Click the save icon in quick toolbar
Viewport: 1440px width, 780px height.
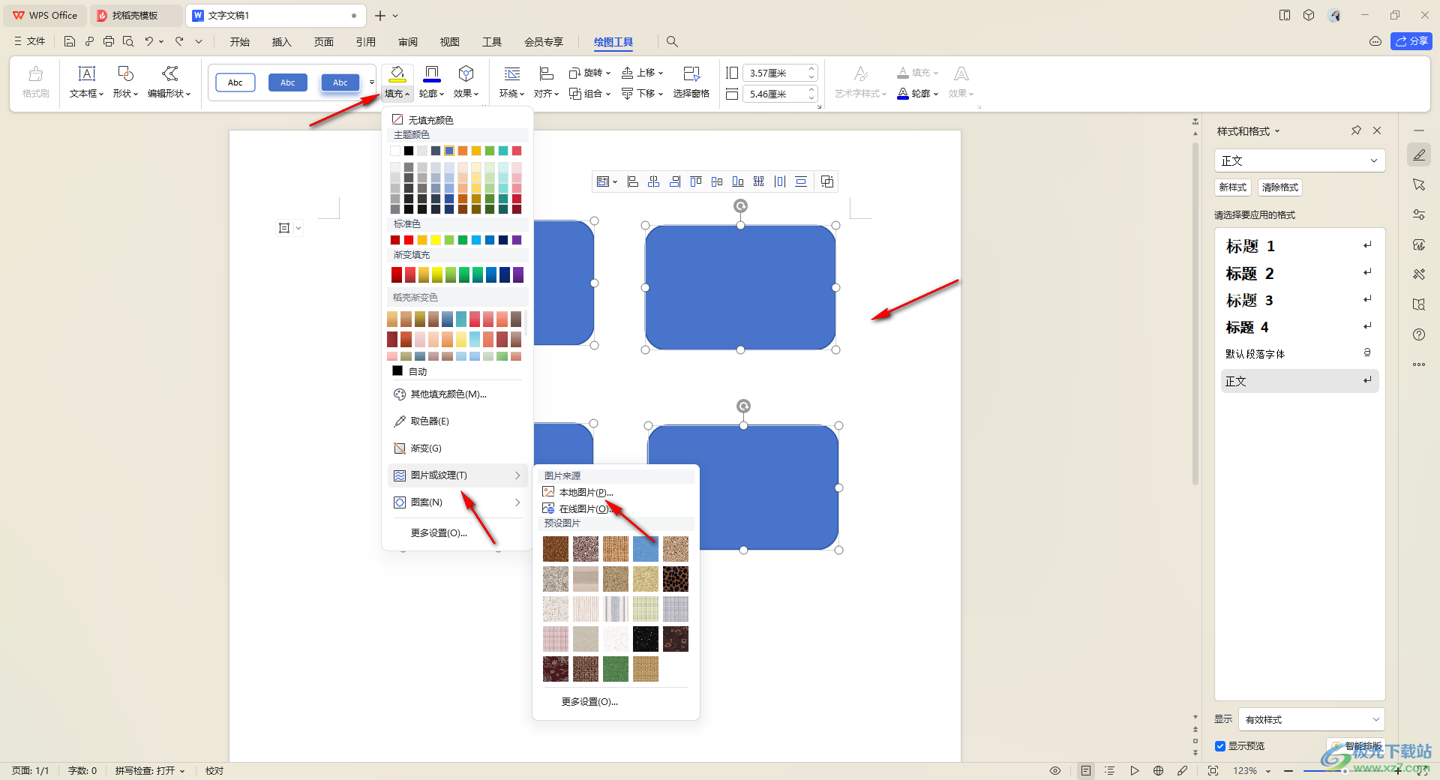[70, 42]
